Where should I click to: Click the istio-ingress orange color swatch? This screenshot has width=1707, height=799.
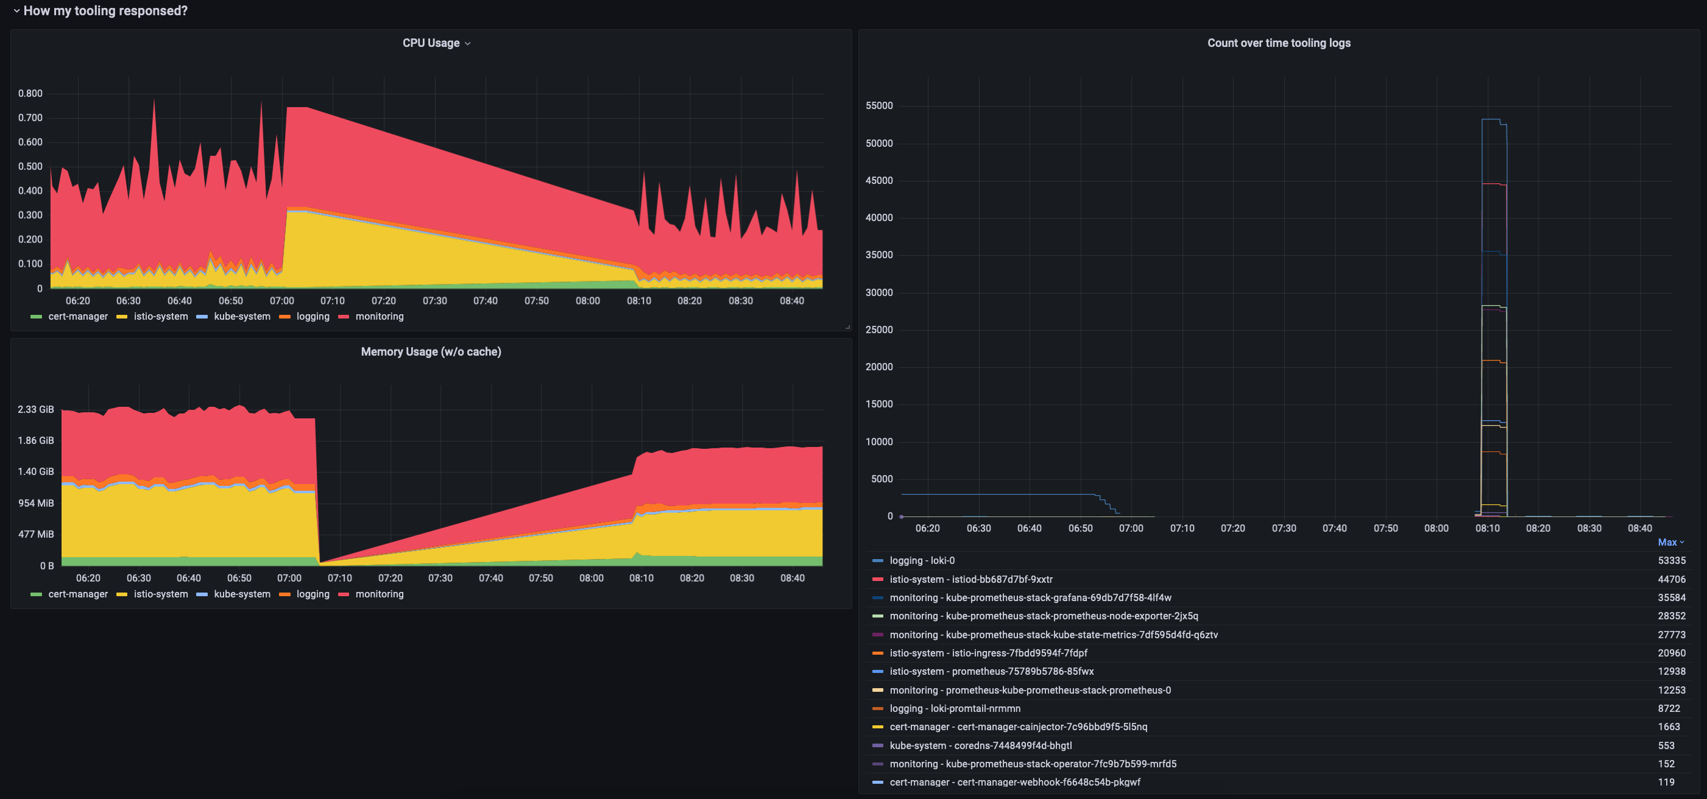point(877,654)
